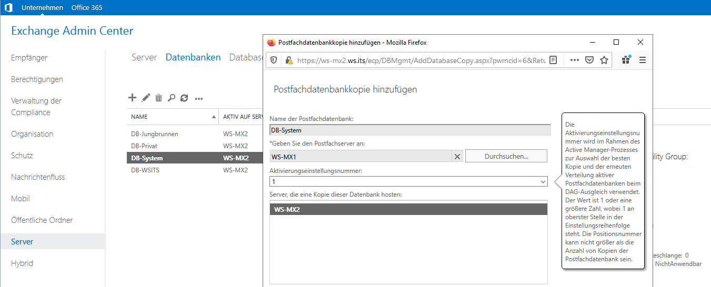Image resolution: width=711 pixels, height=287 pixels.
Task: Refresh the database list
Action: (x=184, y=98)
